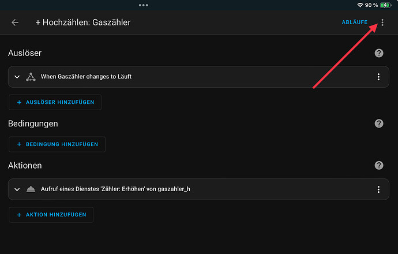
Task: Click AUSLÖSER HINZUFÜGEN button
Action: [x=55, y=102]
